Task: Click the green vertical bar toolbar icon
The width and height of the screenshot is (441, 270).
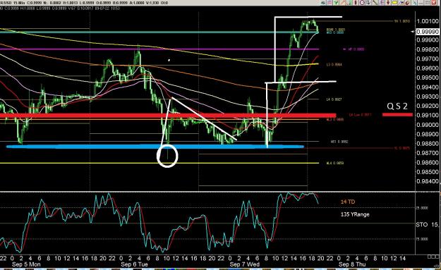Action: pos(350,3)
